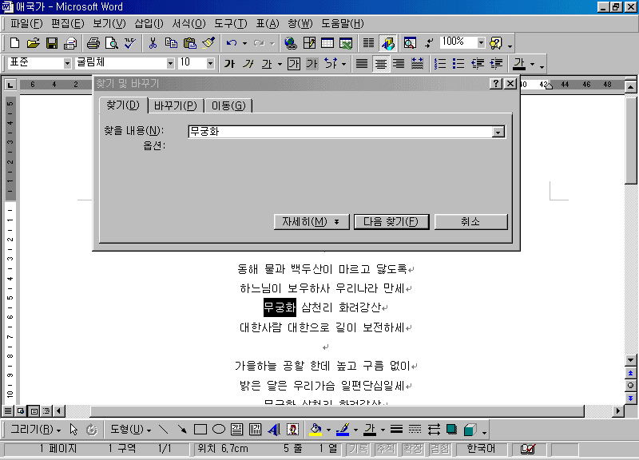Activate the format painter brush
This screenshot has height=460, width=639.
click(x=208, y=43)
